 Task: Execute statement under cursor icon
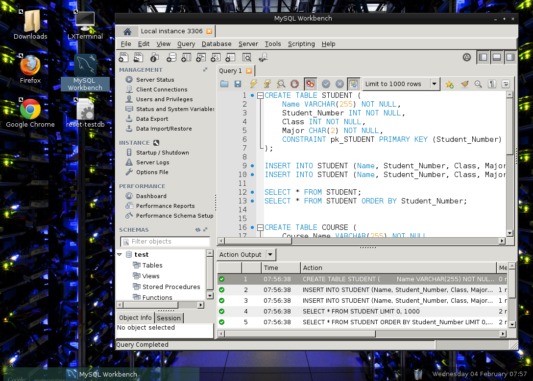(267, 84)
